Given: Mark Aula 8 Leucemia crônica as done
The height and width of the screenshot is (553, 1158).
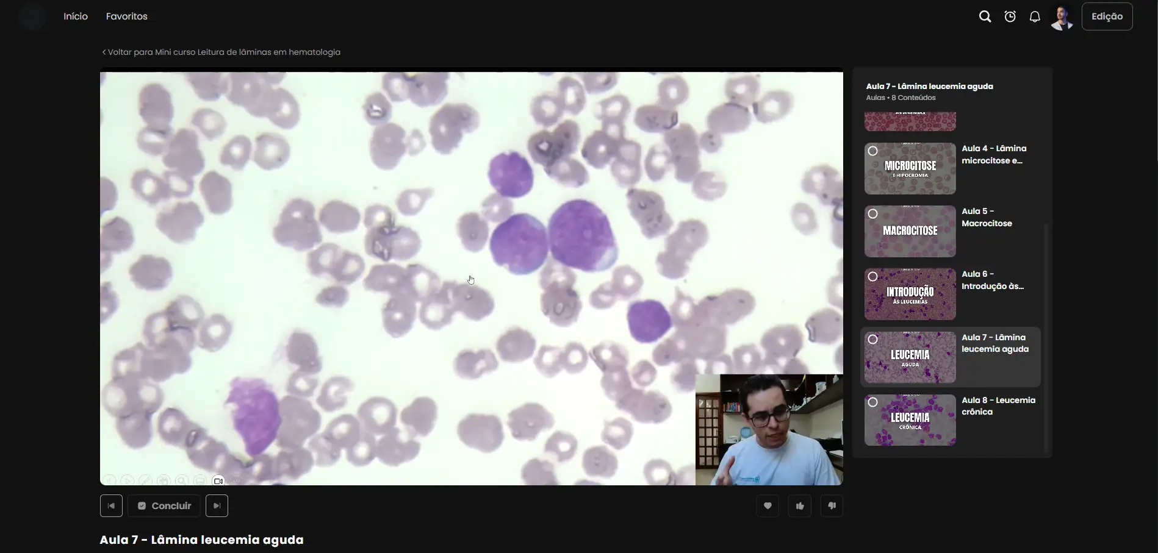Looking at the screenshot, I should coord(873,402).
